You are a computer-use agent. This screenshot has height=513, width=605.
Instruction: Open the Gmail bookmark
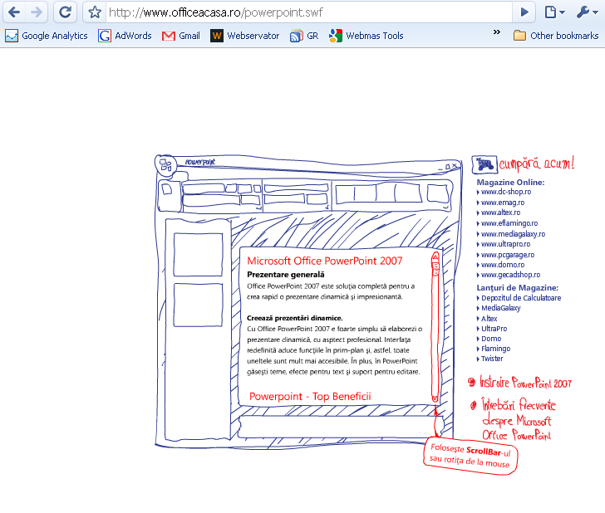(181, 36)
